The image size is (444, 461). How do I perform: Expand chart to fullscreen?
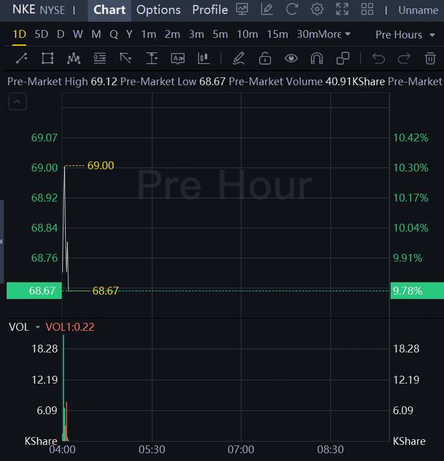pos(342,9)
